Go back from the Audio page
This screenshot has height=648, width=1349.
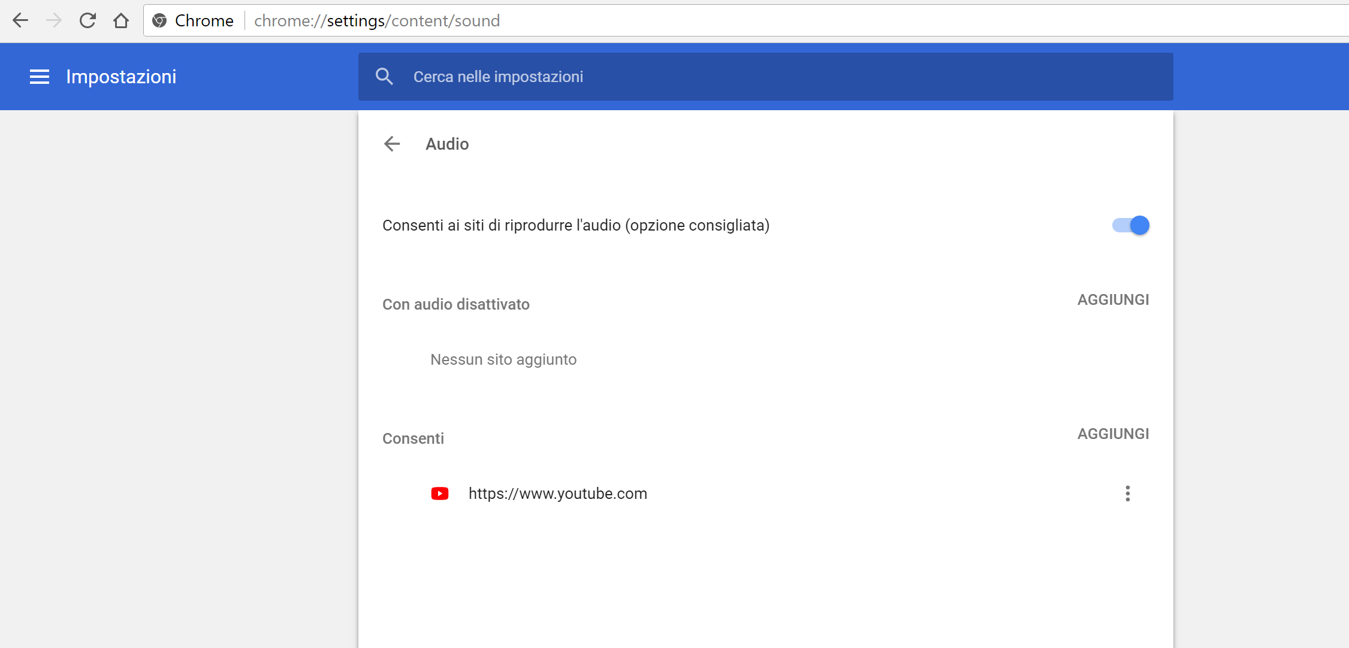click(392, 144)
